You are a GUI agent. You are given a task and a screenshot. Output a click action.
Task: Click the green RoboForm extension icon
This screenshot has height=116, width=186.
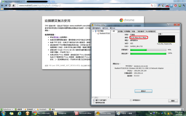point(180,6)
